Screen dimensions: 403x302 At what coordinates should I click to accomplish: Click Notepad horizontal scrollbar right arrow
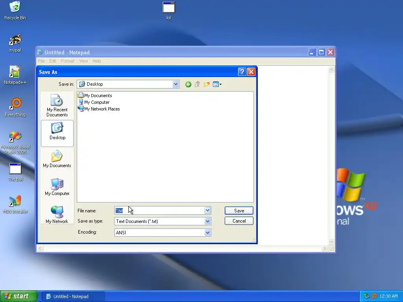pos(324,249)
